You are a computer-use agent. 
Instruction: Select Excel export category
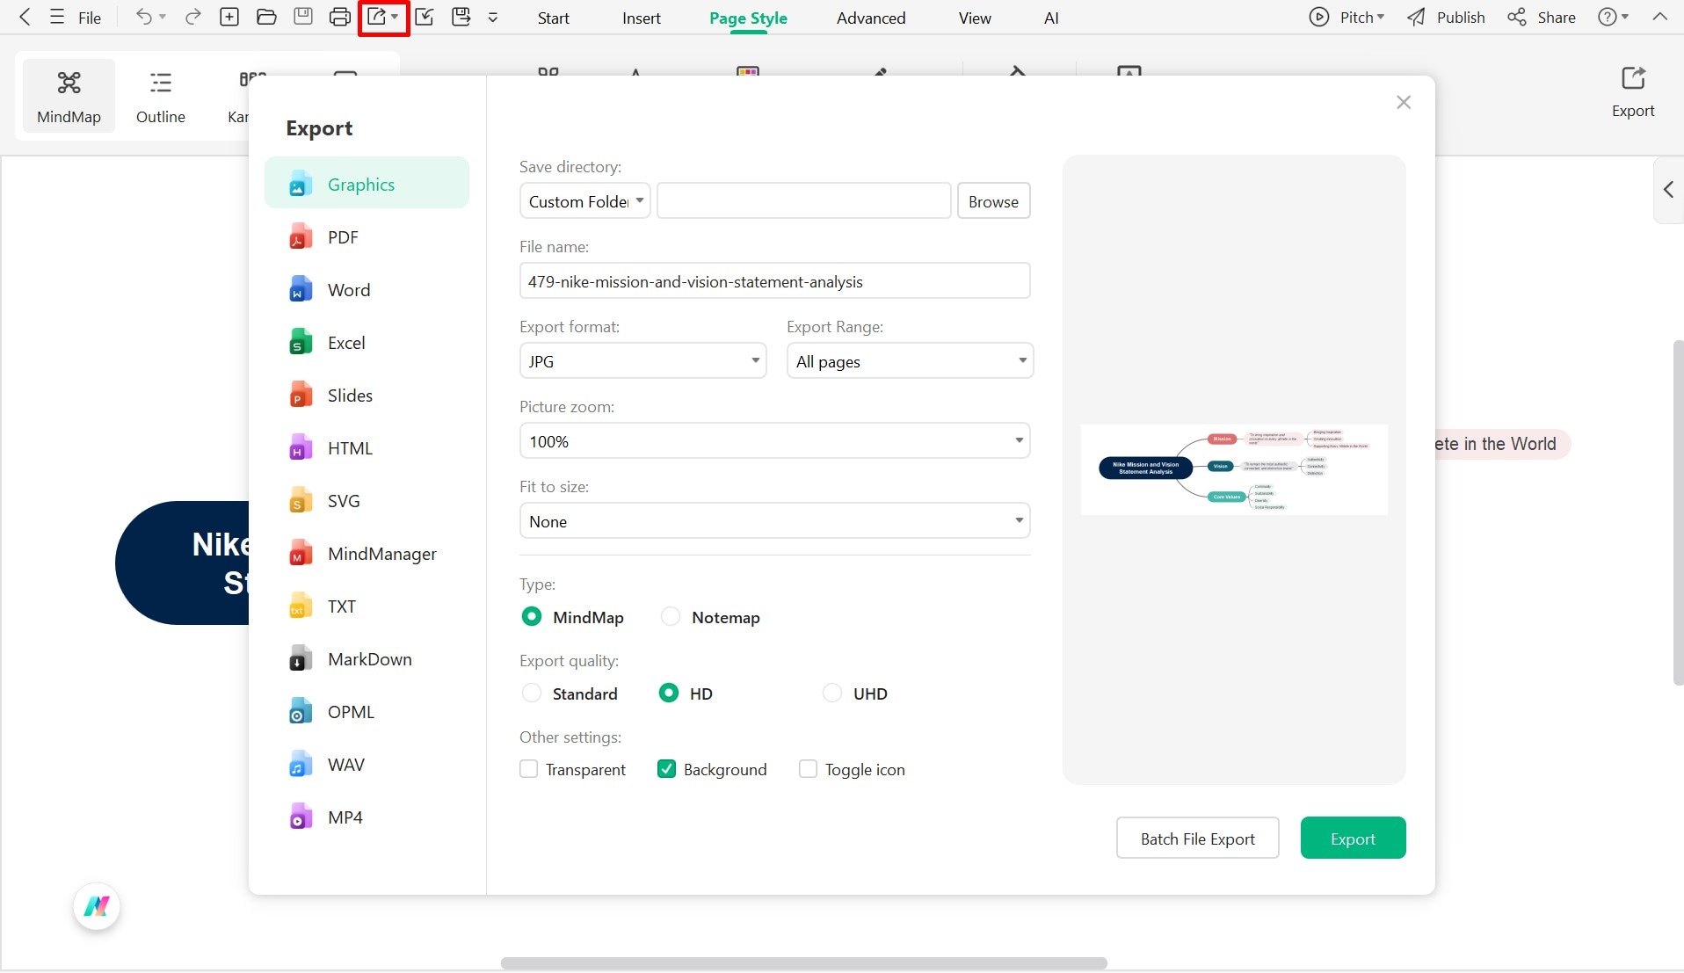coord(367,343)
